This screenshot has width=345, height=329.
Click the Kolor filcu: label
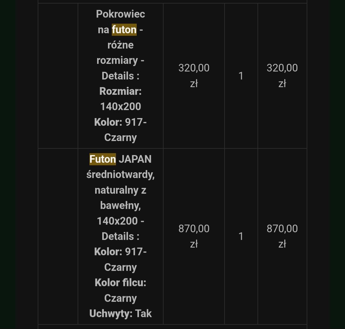(120, 283)
